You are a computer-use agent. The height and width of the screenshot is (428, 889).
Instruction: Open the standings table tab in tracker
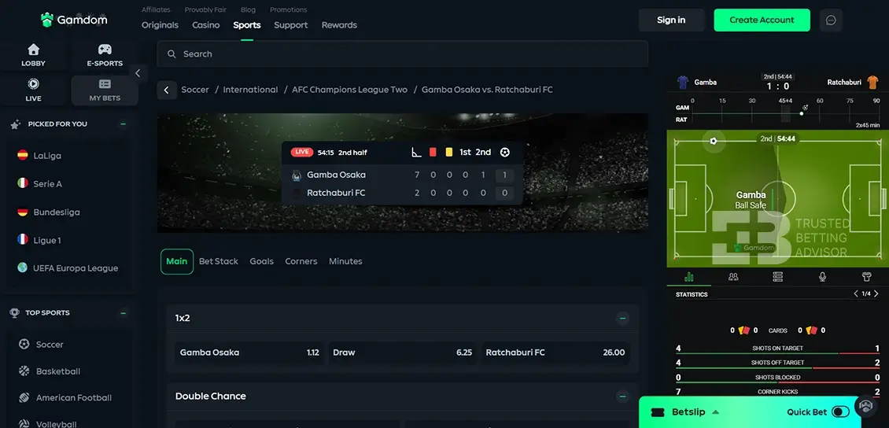777,277
